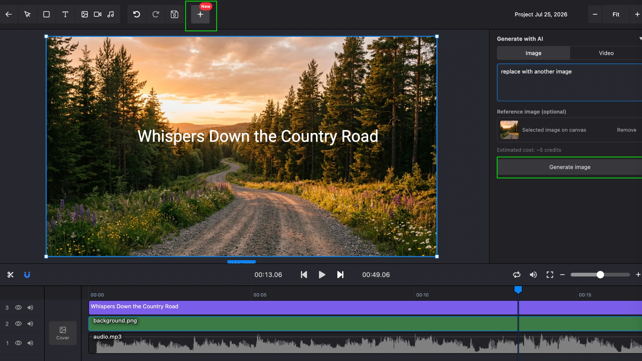This screenshot has height=361, width=642.
Task: Mute the preview volume speaker
Action: (533, 275)
